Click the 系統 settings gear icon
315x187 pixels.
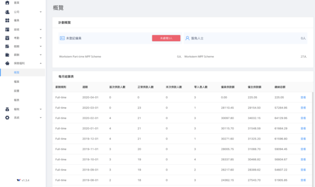[x=7, y=118]
